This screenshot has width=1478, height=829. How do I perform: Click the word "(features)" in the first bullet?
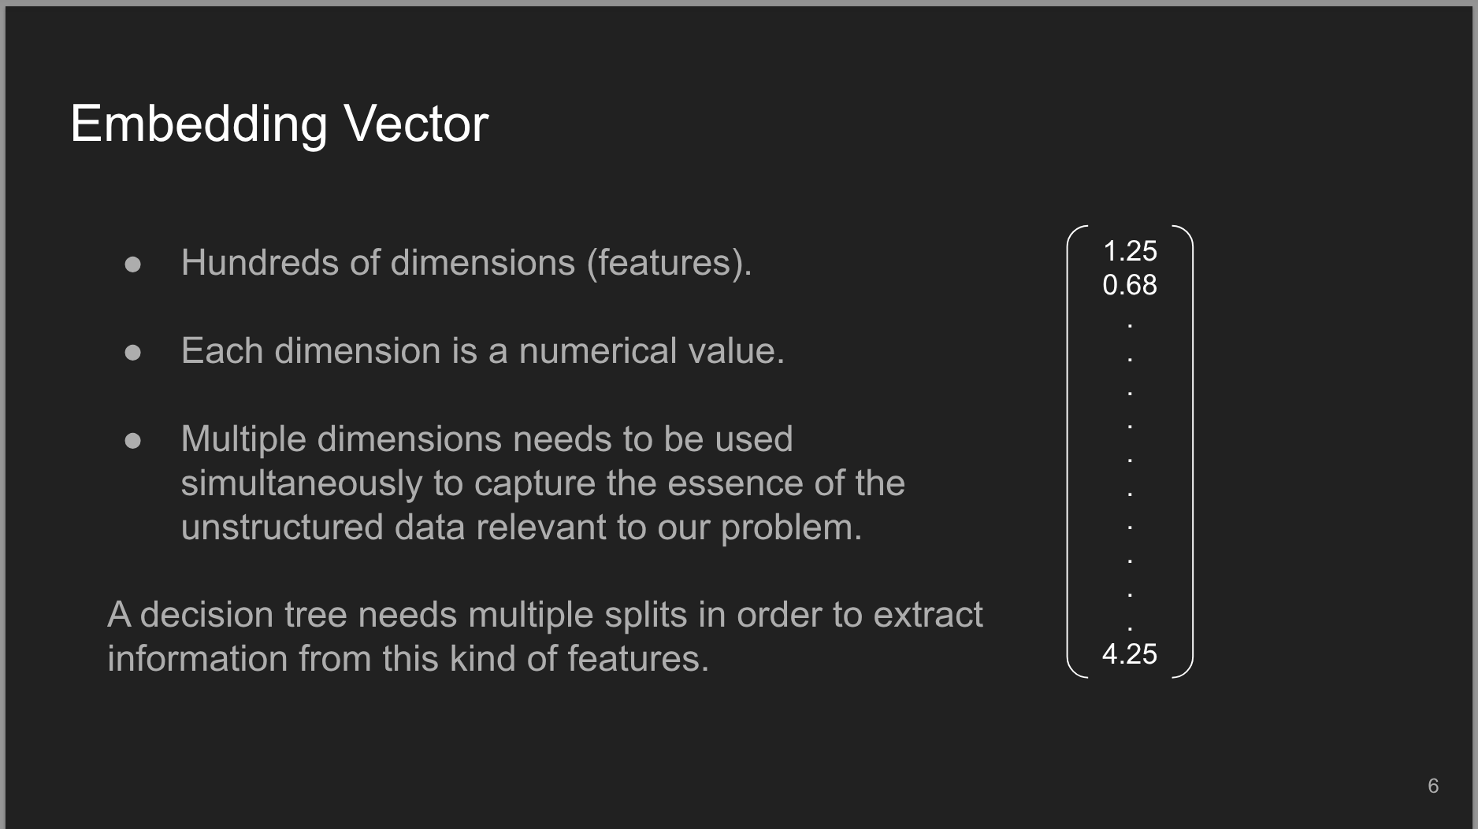(669, 263)
